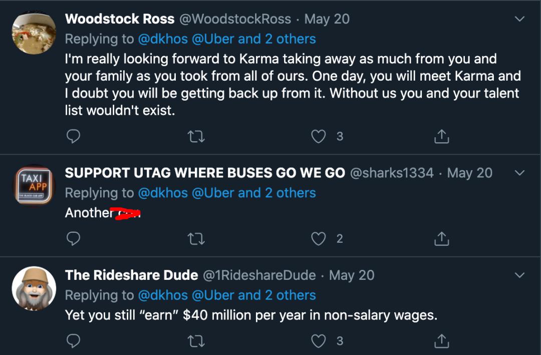This screenshot has width=541, height=355.
Task: Open the Taxi App avatar of sharks1334
Action: pos(34,186)
